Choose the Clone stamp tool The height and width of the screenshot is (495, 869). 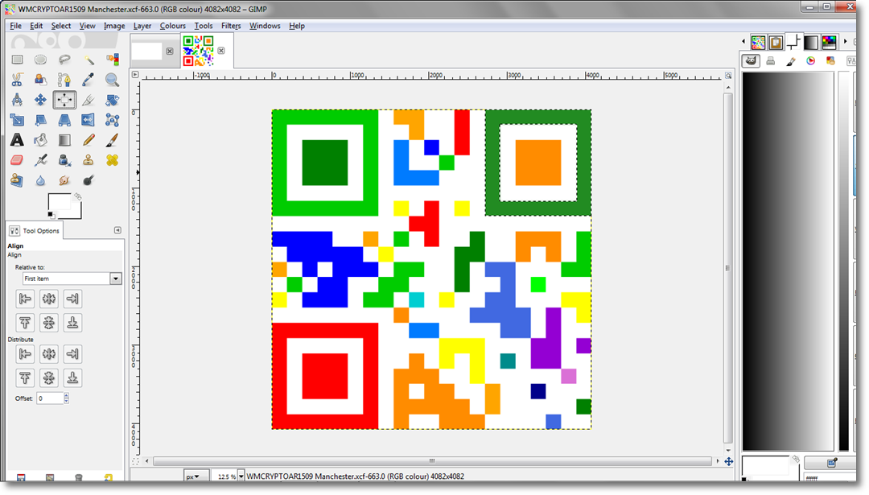[x=89, y=160]
